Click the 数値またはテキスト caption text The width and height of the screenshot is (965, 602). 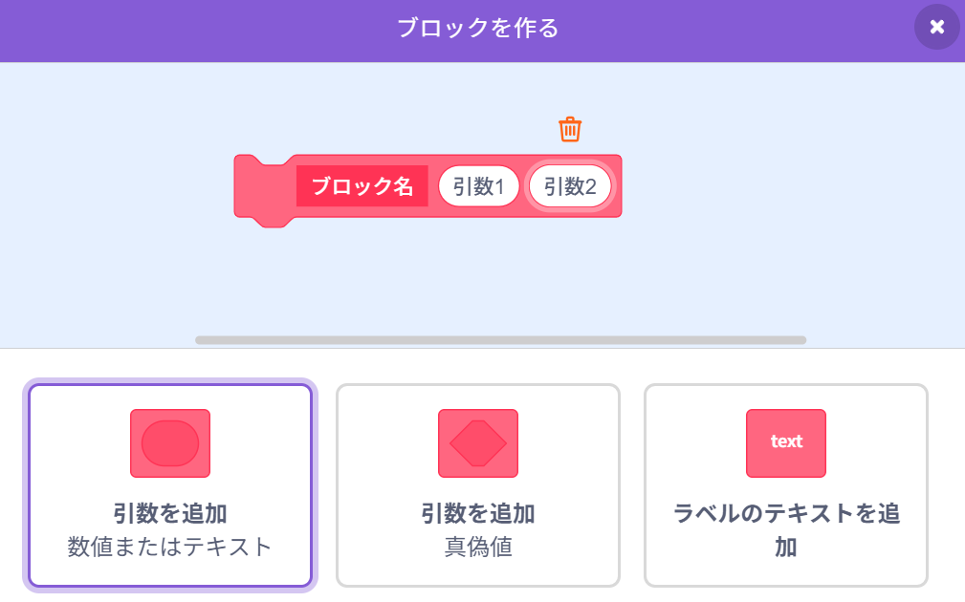pos(170,547)
